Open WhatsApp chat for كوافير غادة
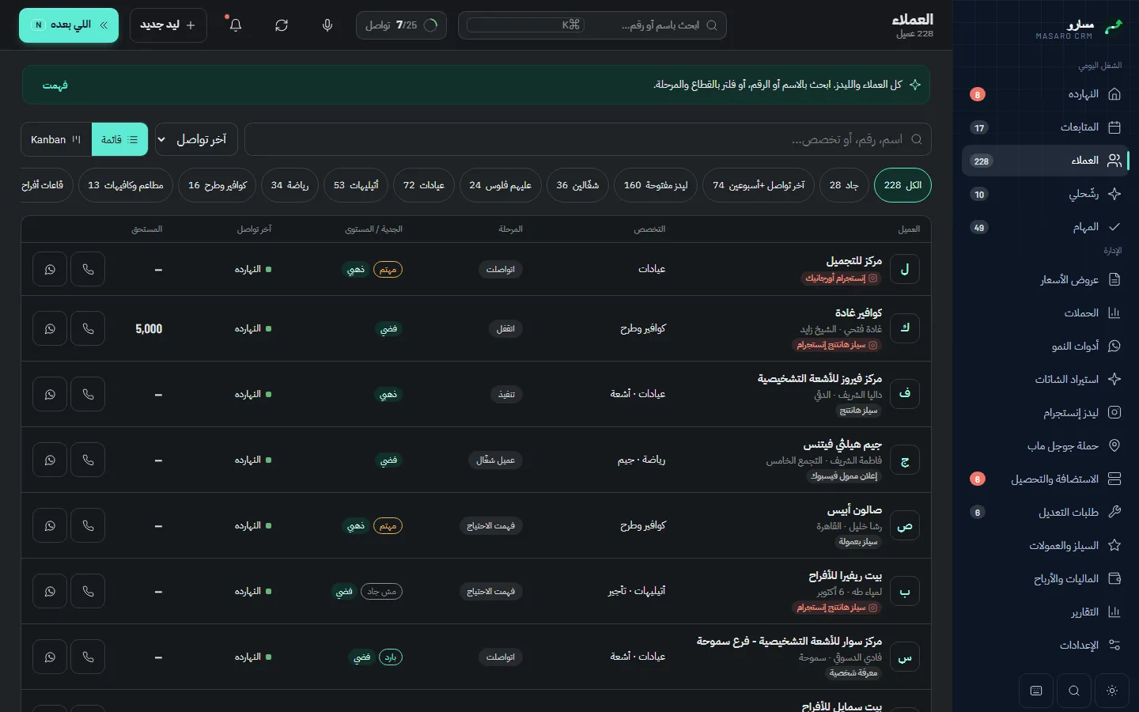 [50, 329]
